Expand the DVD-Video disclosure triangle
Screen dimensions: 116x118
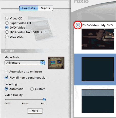coord(78,25)
